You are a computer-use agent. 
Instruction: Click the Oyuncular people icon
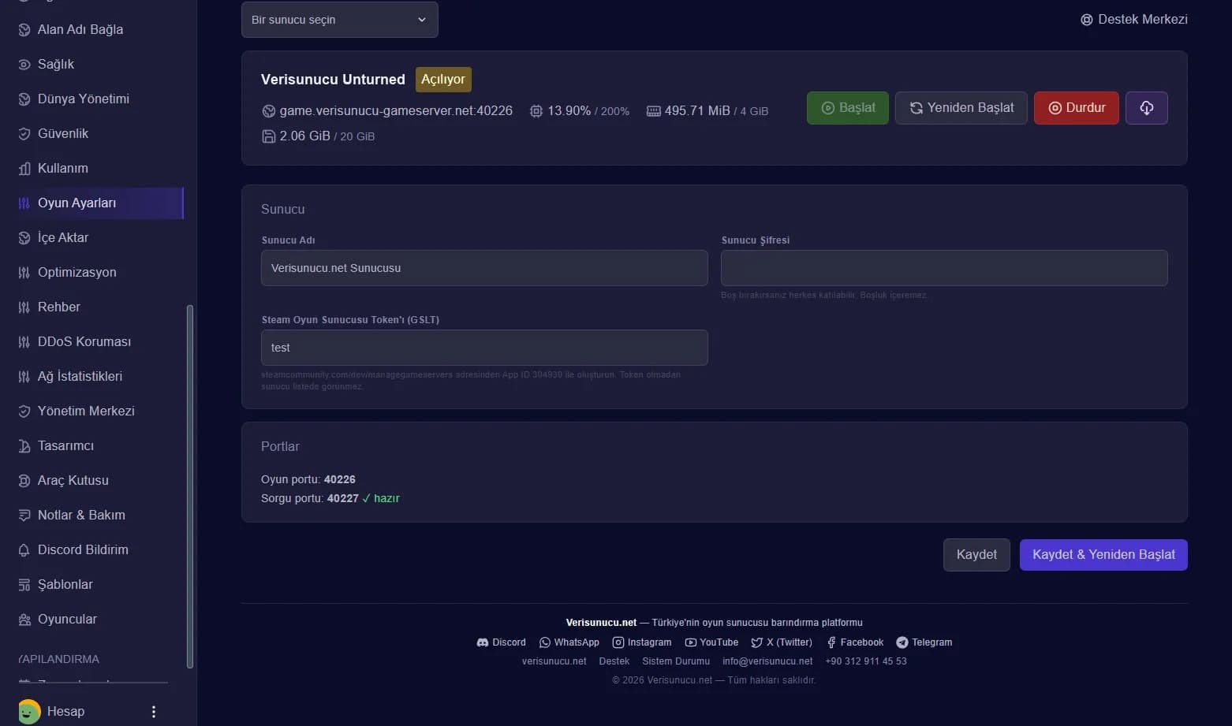coord(24,620)
